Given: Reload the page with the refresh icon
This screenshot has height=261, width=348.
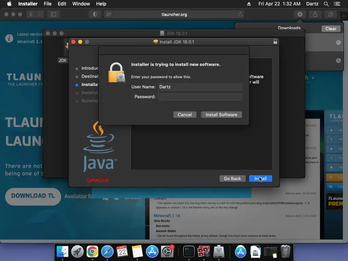Looking at the screenshot, I should point(240,14).
